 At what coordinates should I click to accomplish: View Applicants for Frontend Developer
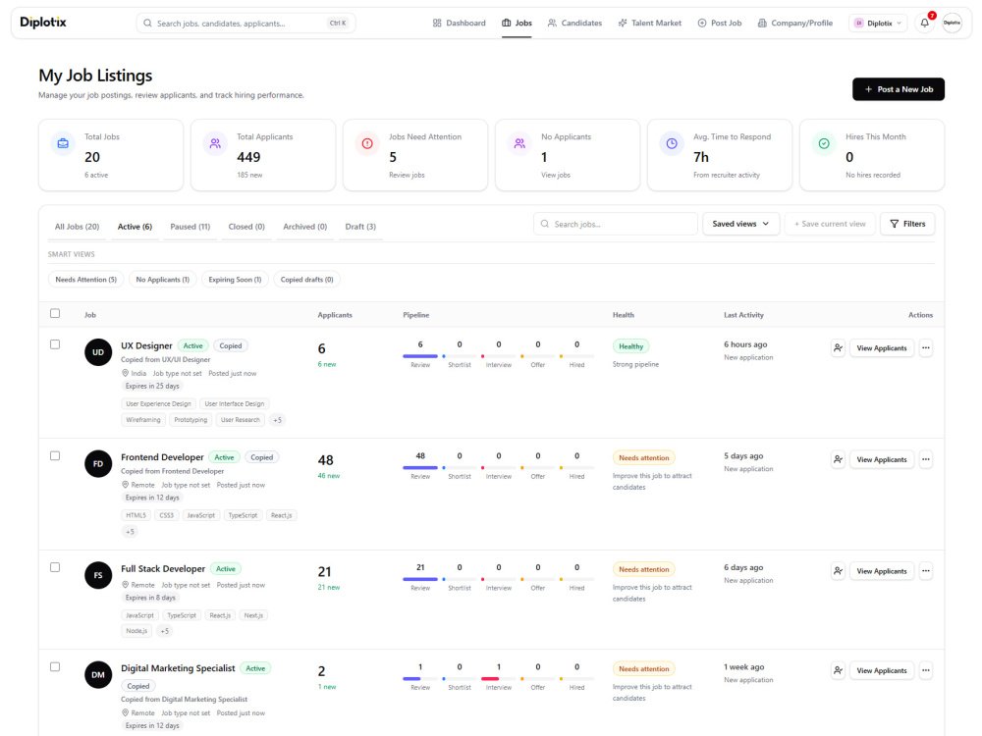[x=881, y=459]
